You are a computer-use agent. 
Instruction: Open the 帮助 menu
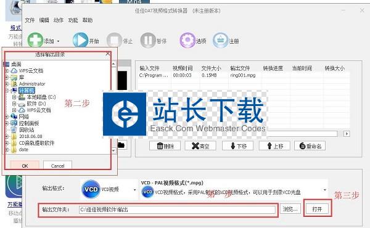88,20
